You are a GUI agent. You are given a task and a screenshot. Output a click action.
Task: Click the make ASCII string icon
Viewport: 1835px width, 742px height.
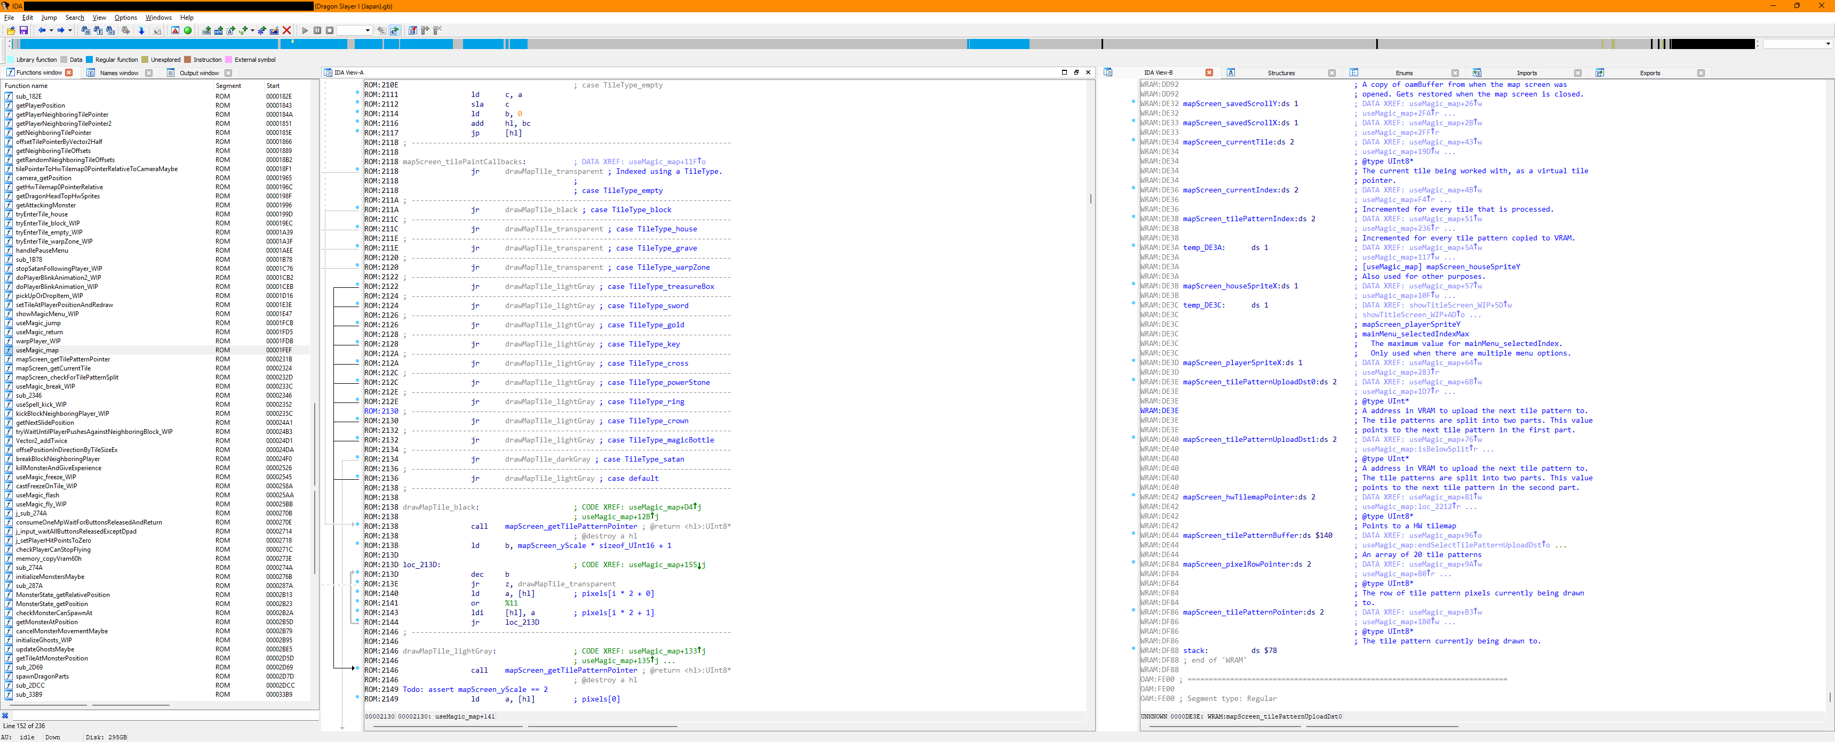tap(231, 30)
